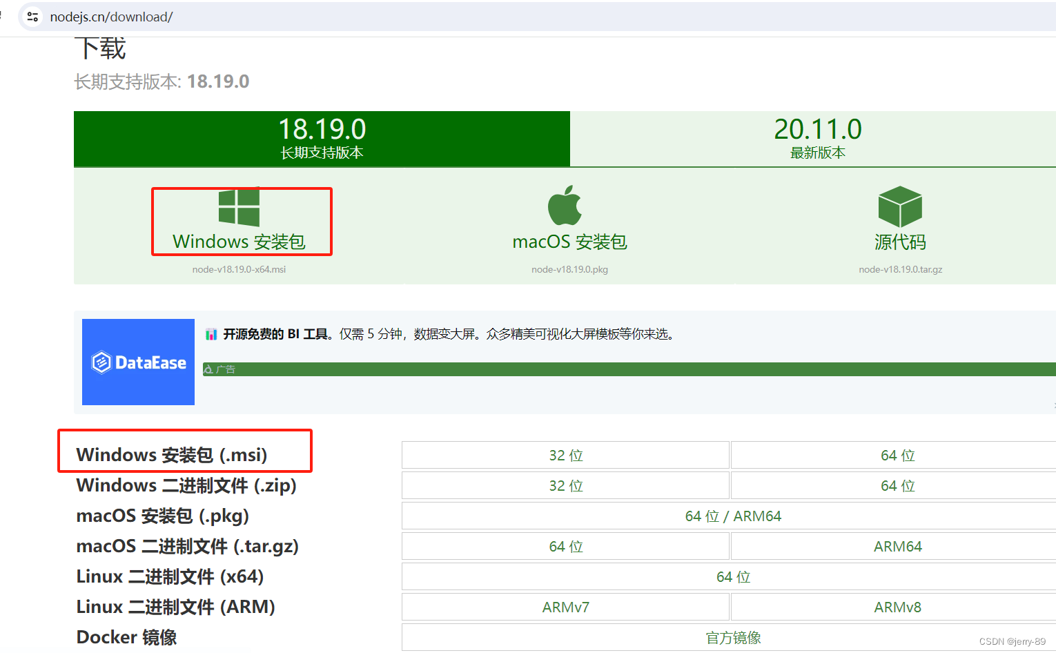Viewport: 1056px width, 653px height.
Task: Click the source code cube icon
Action: (x=900, y=206)
